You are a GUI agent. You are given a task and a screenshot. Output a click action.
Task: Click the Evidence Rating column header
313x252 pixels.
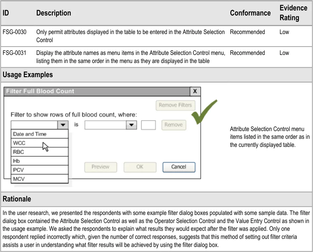[293, 13]
